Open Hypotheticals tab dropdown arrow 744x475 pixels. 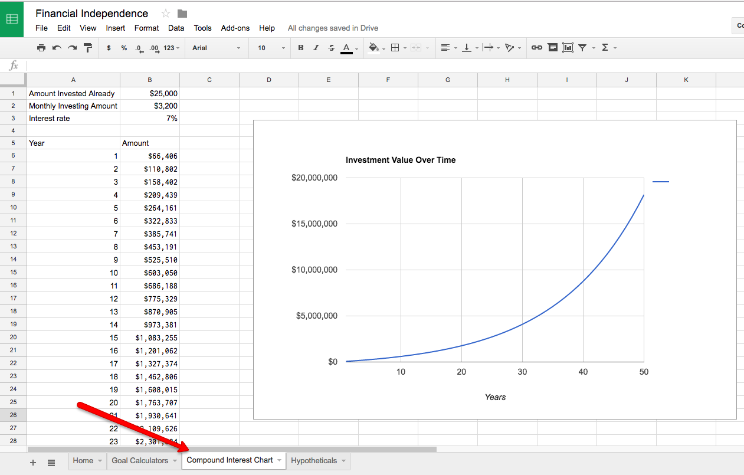[x=344, y=461]
